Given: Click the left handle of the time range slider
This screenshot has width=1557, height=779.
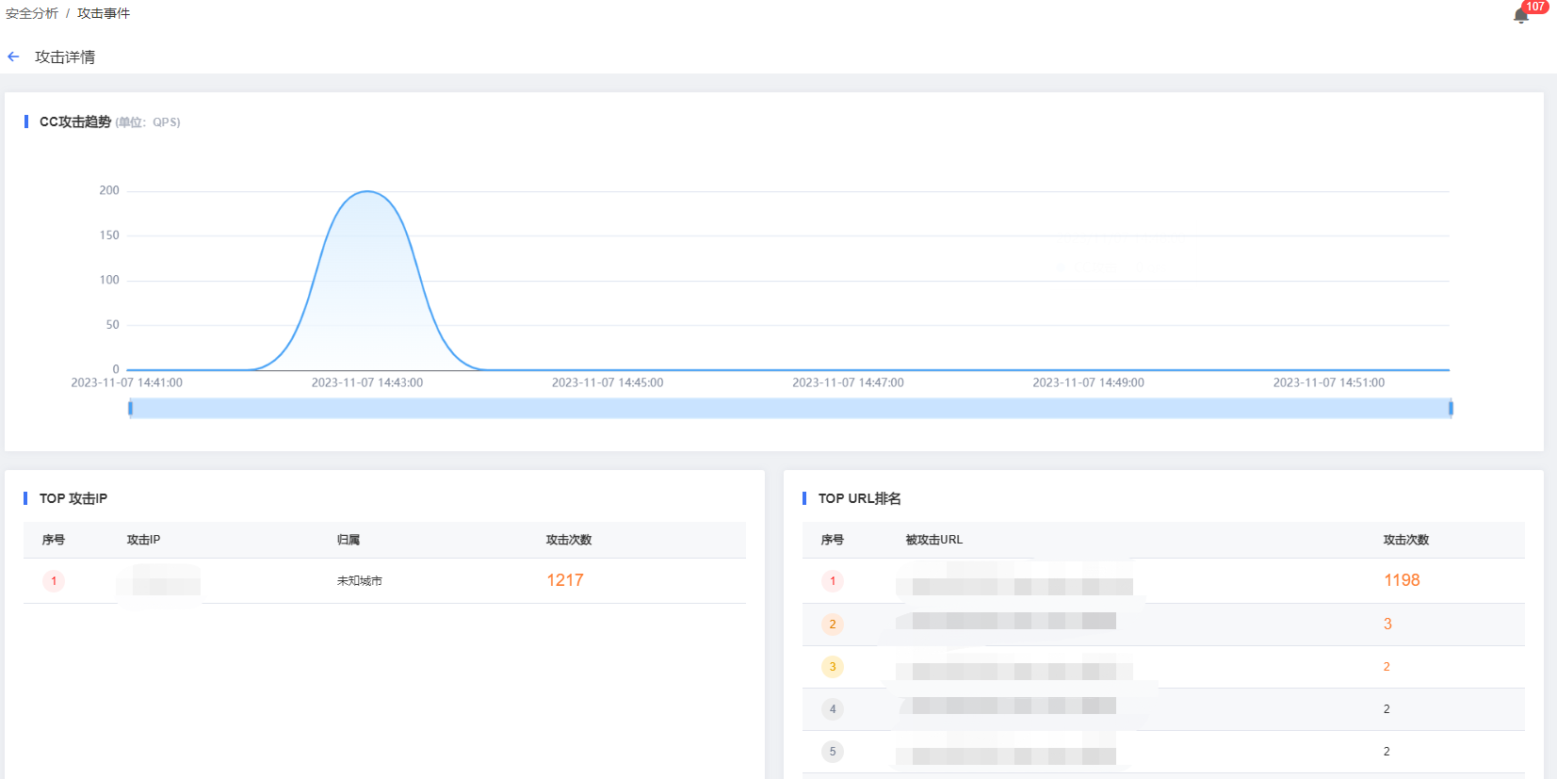Looking at the screenshot, I should click(x=131, y=408).
